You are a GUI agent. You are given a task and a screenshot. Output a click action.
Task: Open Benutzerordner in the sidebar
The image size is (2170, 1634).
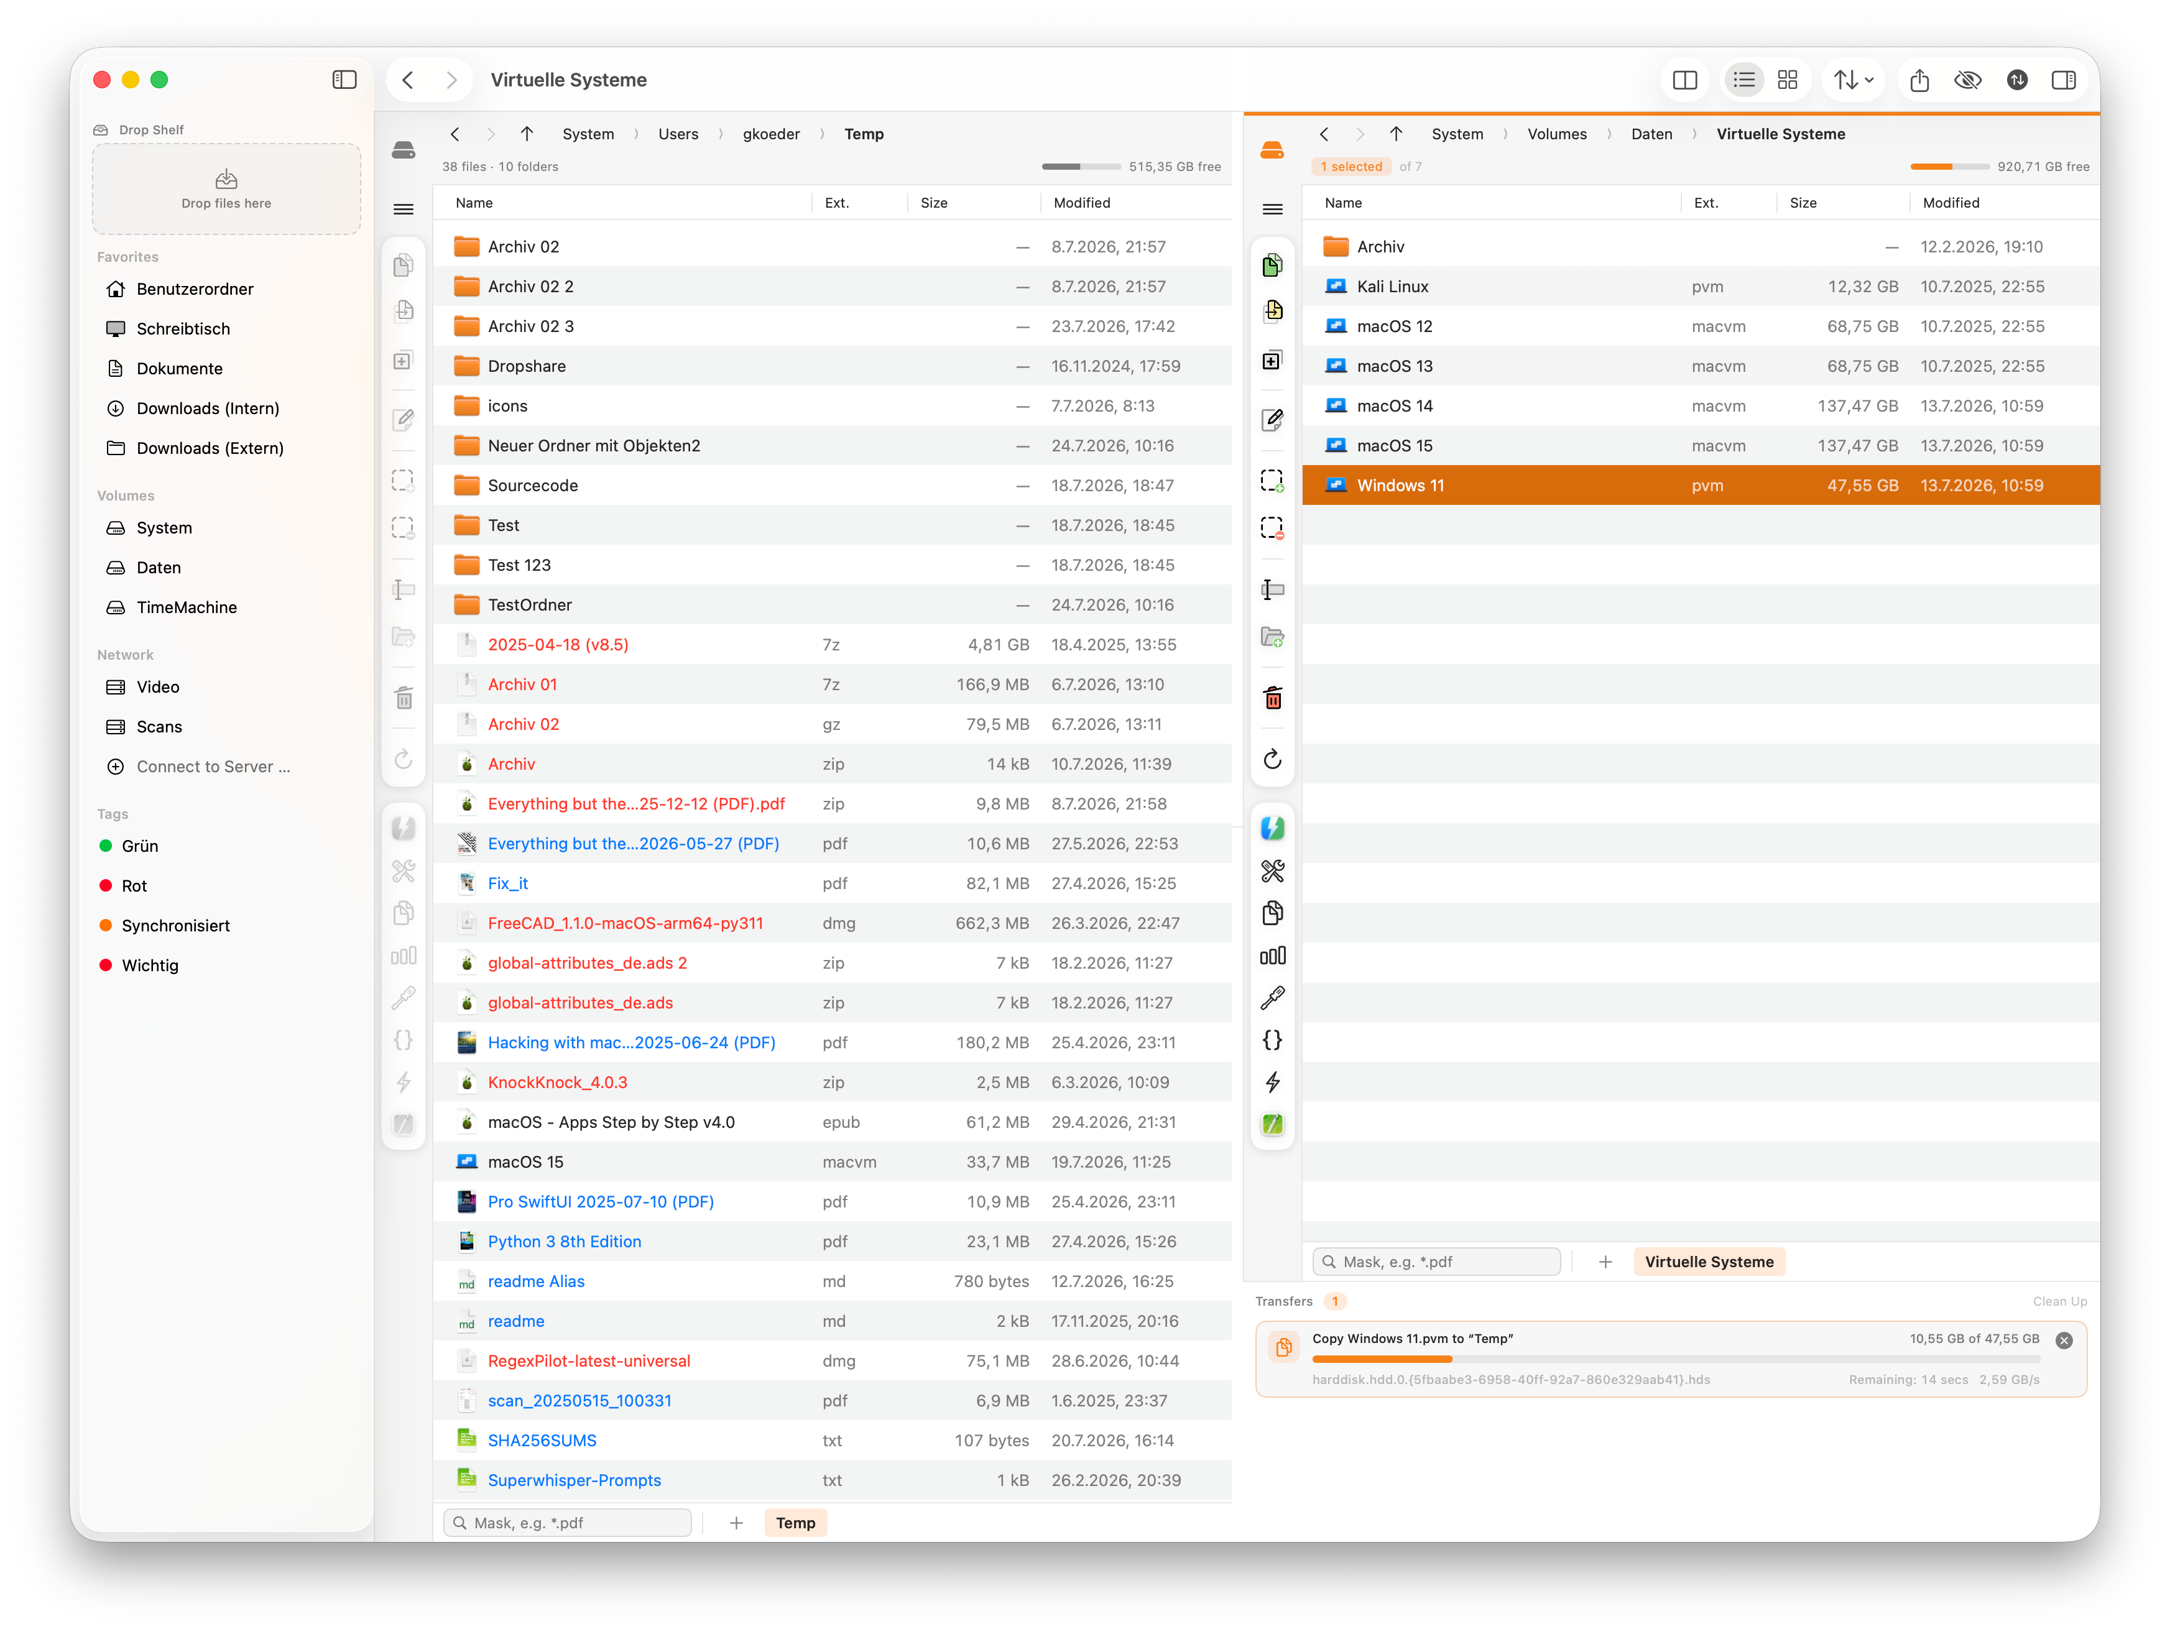click(x=194, y=289)
